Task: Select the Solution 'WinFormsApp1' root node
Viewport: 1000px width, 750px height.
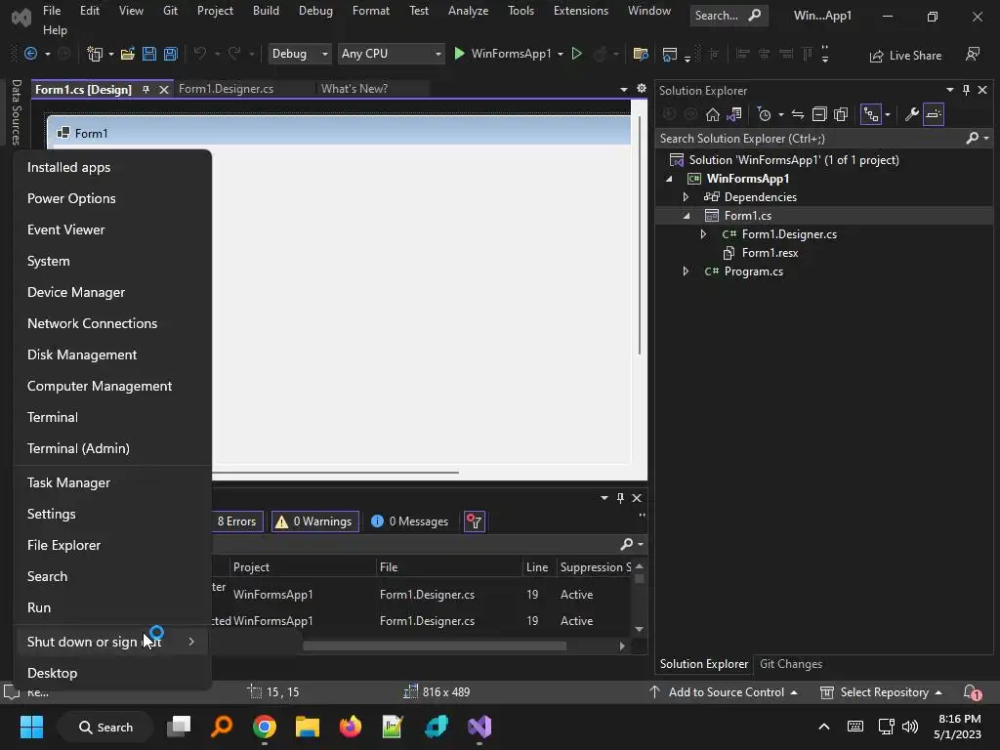Action: (x=794, y=160)
